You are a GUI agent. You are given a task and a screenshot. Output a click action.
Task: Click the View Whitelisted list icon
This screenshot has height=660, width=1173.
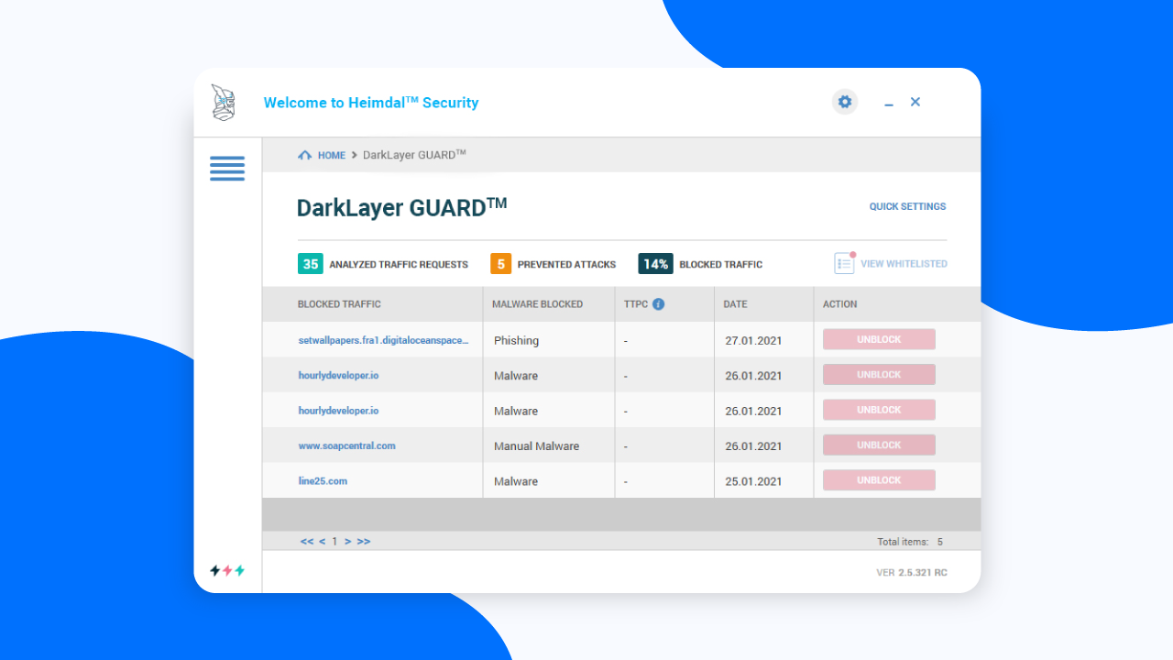pyautogui.click(x=844, y=263)
